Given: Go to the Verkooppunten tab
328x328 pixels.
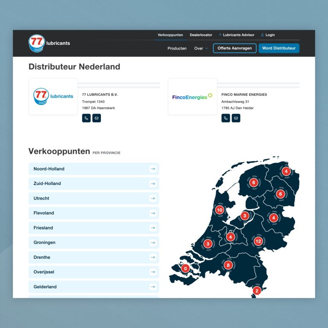Looking at the screenshot, I should click(x=170, y=35).
